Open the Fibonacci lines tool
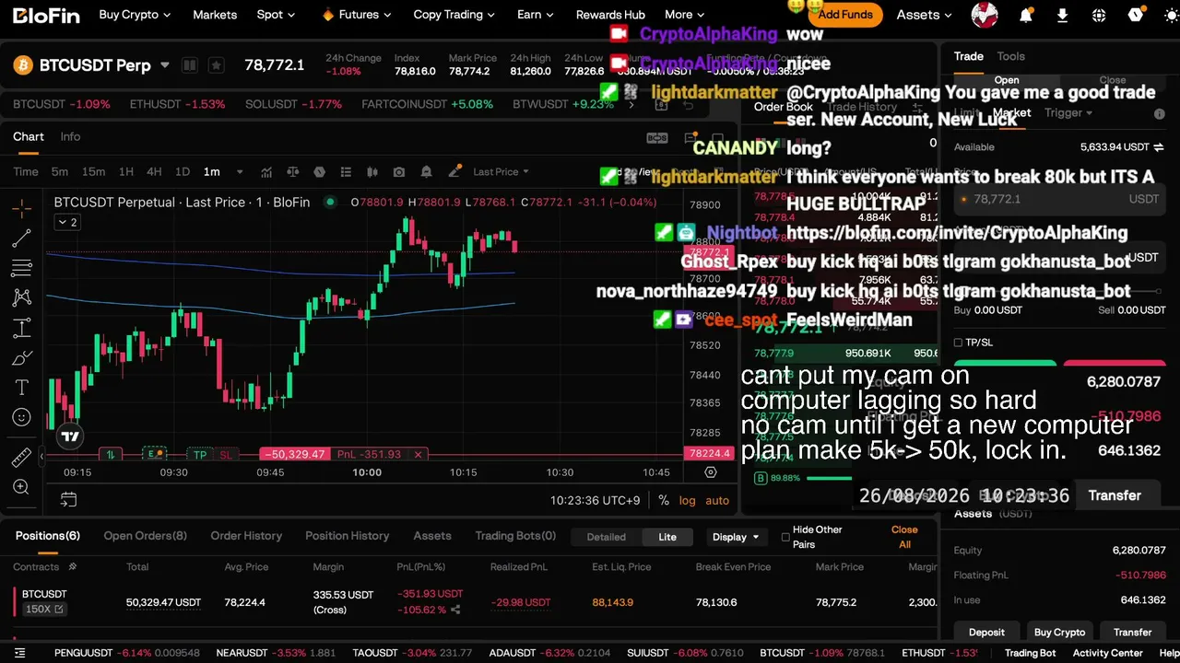Image resolution: width=1180 pixels, height=663 pixels. point(22,268)
